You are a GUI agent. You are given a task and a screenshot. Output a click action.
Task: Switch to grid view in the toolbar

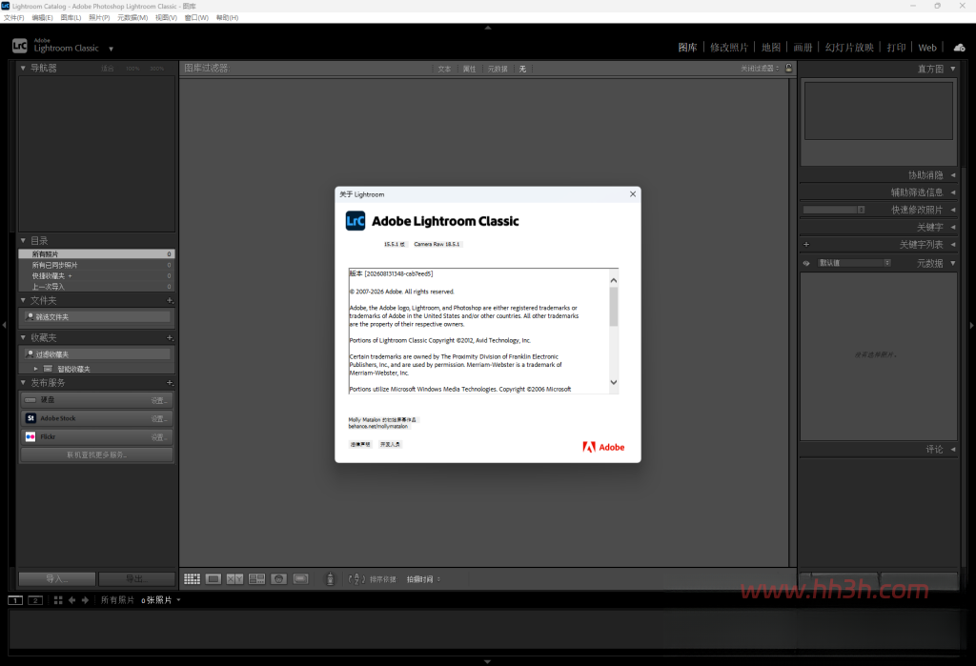point(192,579)
